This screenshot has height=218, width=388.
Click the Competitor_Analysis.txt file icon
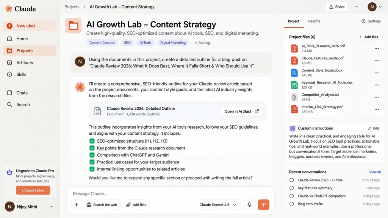(x=294, y=97)
